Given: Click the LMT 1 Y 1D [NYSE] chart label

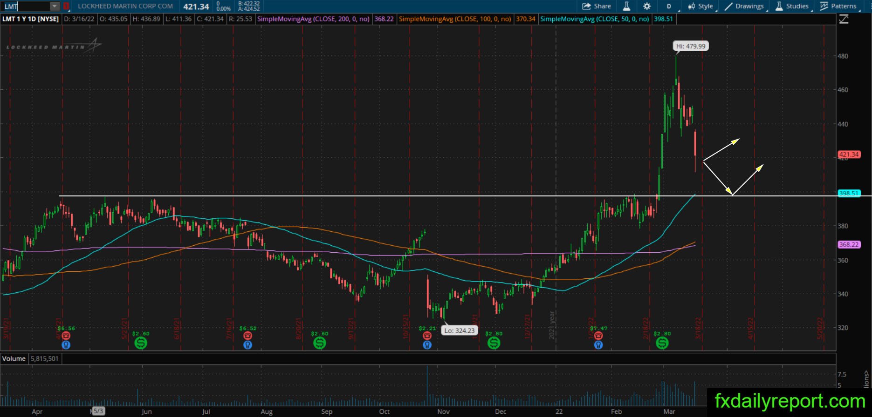Looking at the screenshot, I should [31, 19].
